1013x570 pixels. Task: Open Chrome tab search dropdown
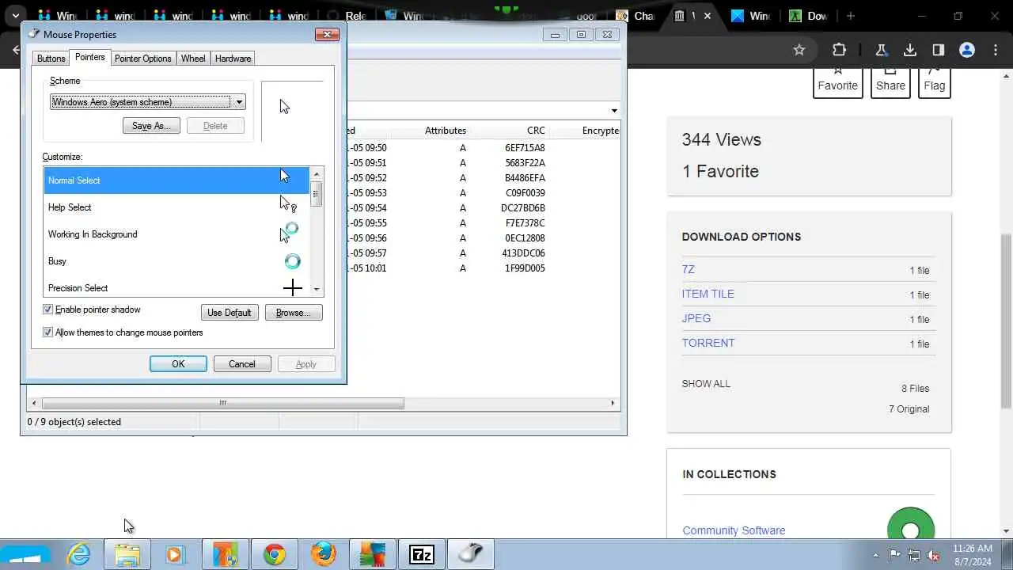pos(15,16)
